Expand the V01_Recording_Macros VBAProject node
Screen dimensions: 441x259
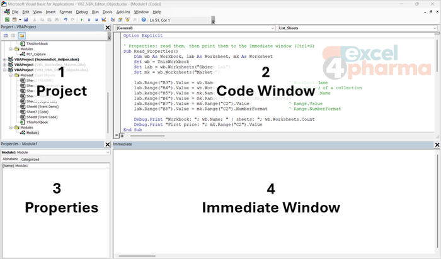click(x=4, y=65)
